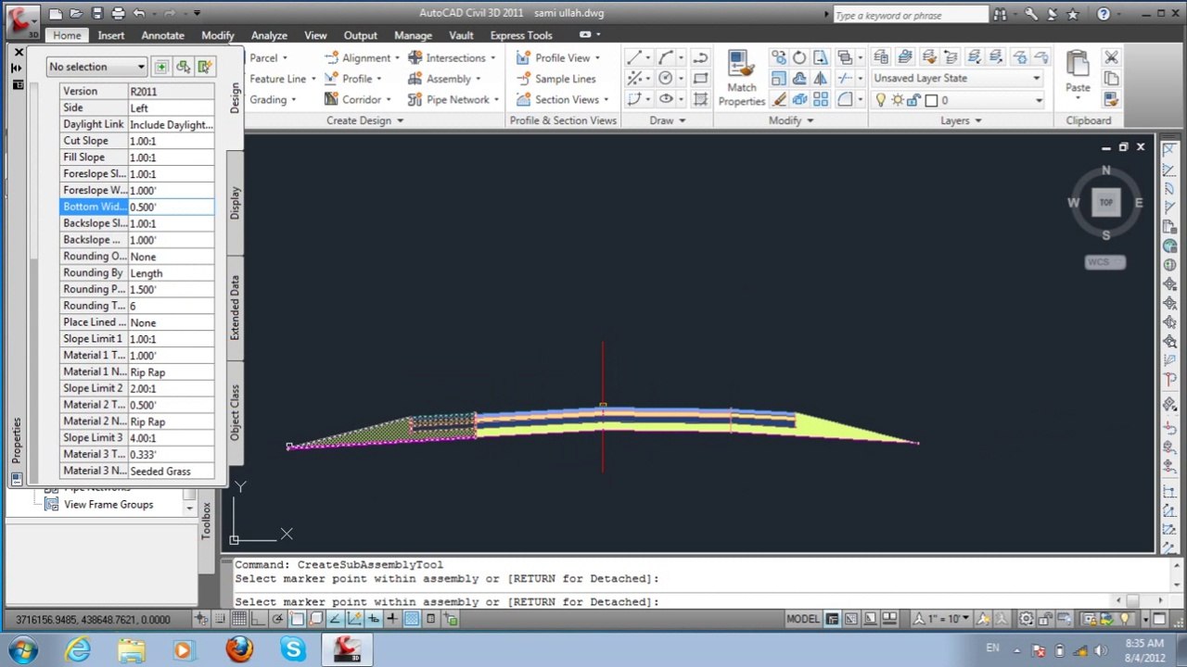Click the Favorites star icon in title bar

pyautogui.click(x=1073, y=14)
